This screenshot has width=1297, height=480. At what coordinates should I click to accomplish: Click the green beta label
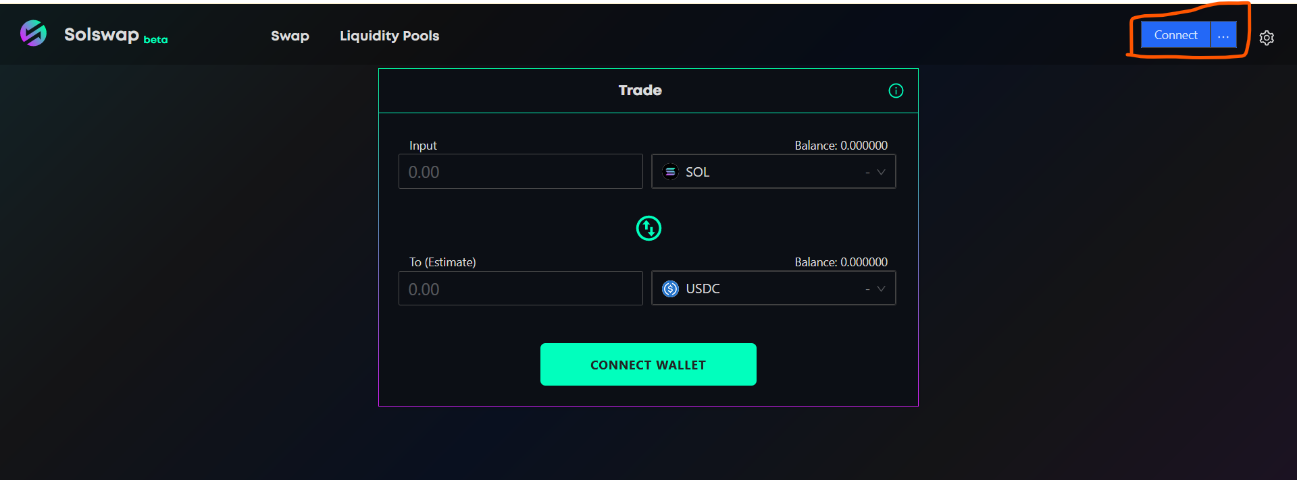point(155,40)
